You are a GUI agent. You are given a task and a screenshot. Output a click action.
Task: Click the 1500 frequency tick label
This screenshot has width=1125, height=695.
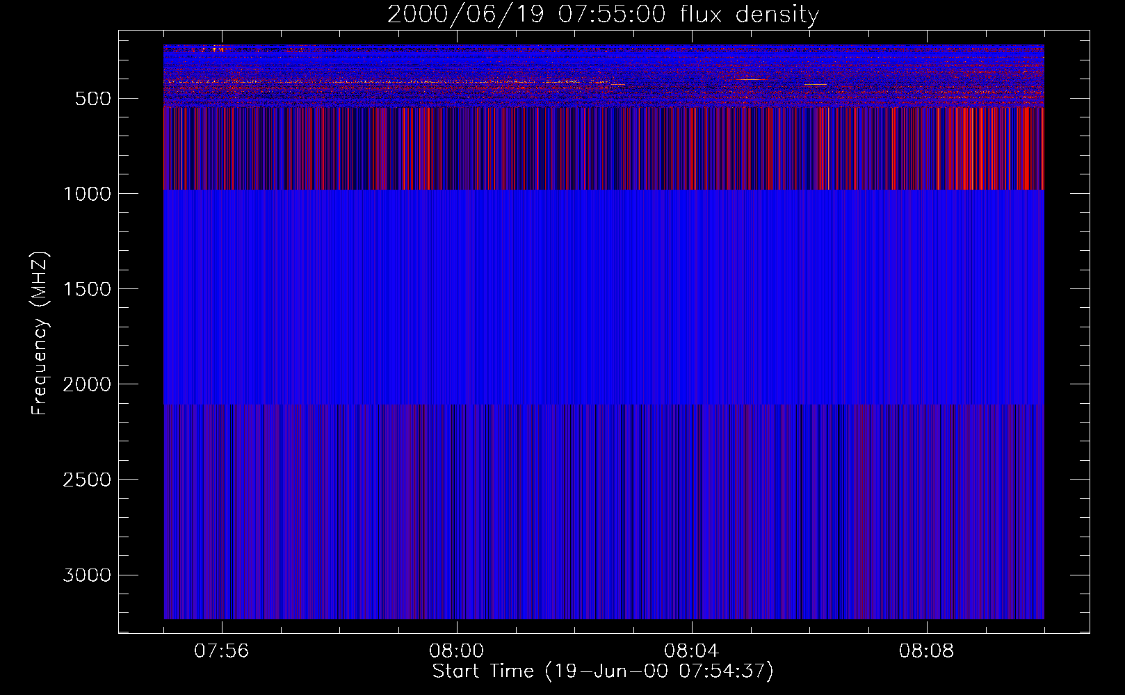[x=87, y=289]
